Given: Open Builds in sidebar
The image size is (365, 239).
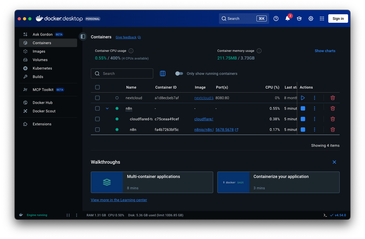Looking at the screenshot, I should coord(48,77).
